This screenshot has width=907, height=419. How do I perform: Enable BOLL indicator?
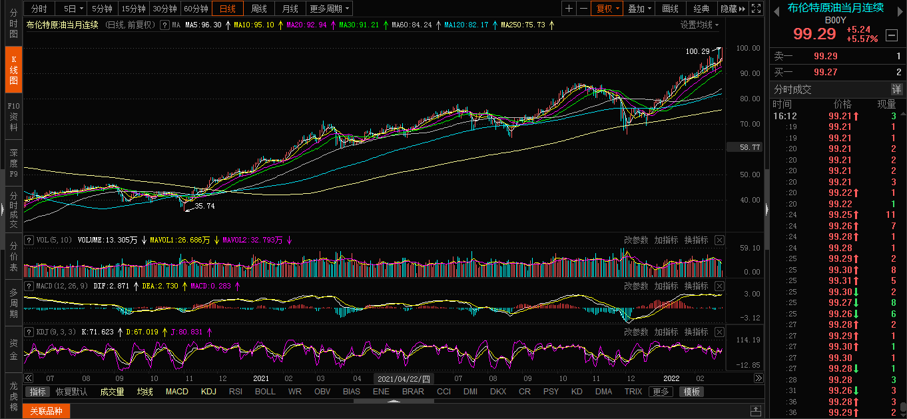point(265,392)
